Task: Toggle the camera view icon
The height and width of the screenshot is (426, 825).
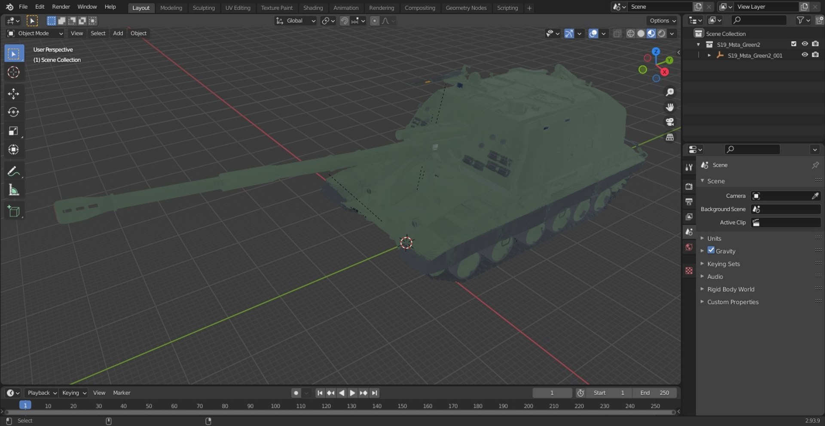Action: pos(669,122)
